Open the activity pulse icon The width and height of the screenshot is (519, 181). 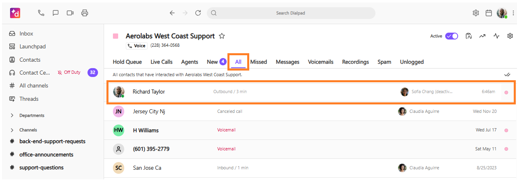[496, 36]
